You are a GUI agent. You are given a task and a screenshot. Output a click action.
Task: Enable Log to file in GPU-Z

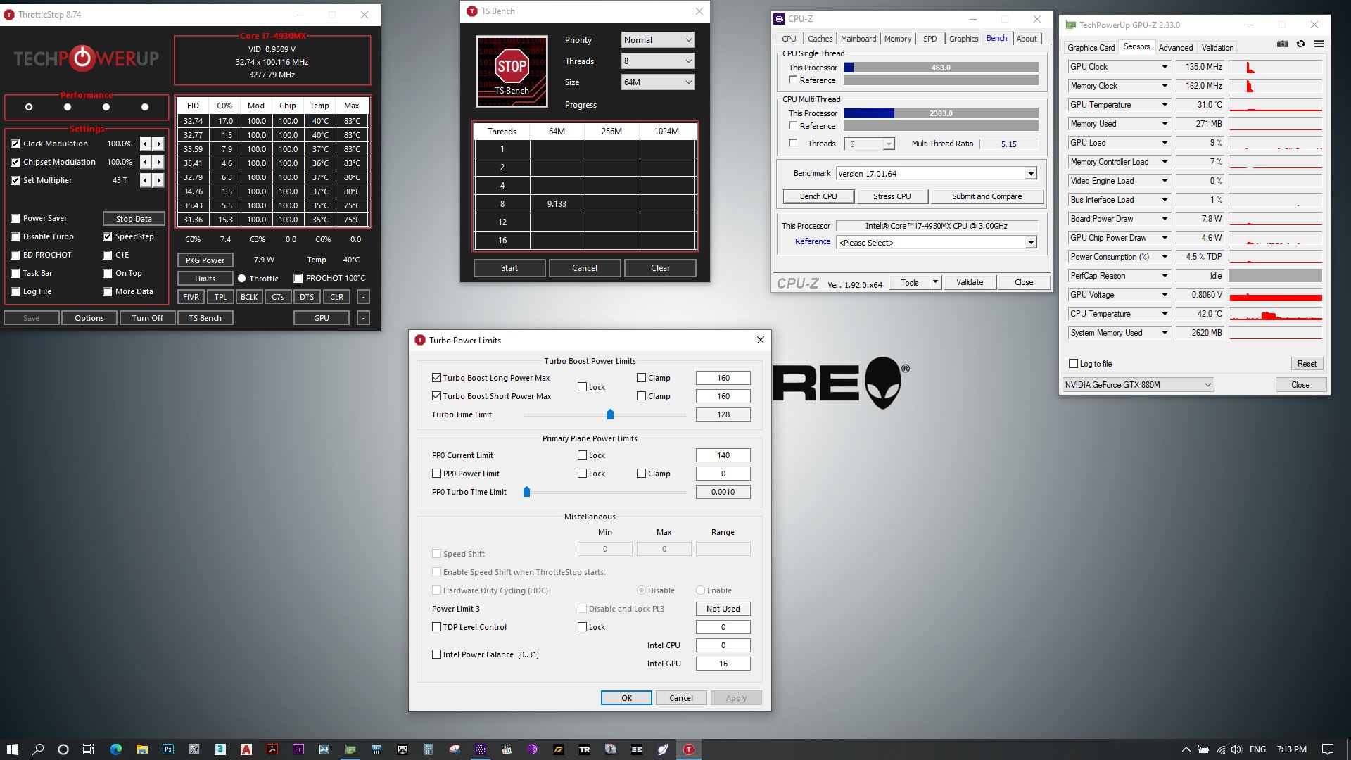tap(1073, 364)
